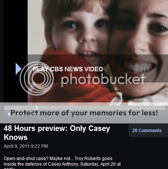Click the Troy Roberts description paragraph
168x169 pixels.
(x=62, y=163)
